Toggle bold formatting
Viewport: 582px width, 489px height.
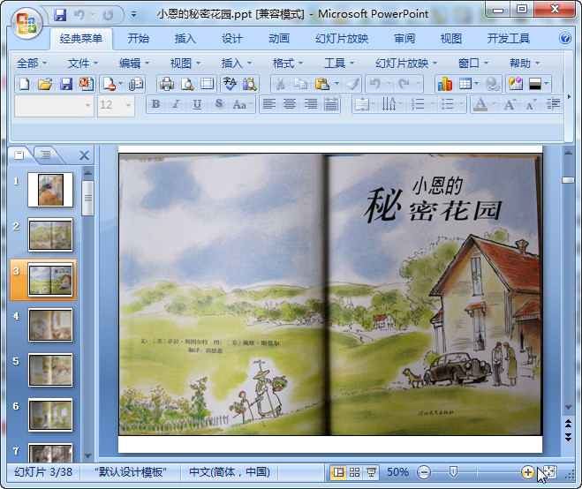(x=156, y=104)
